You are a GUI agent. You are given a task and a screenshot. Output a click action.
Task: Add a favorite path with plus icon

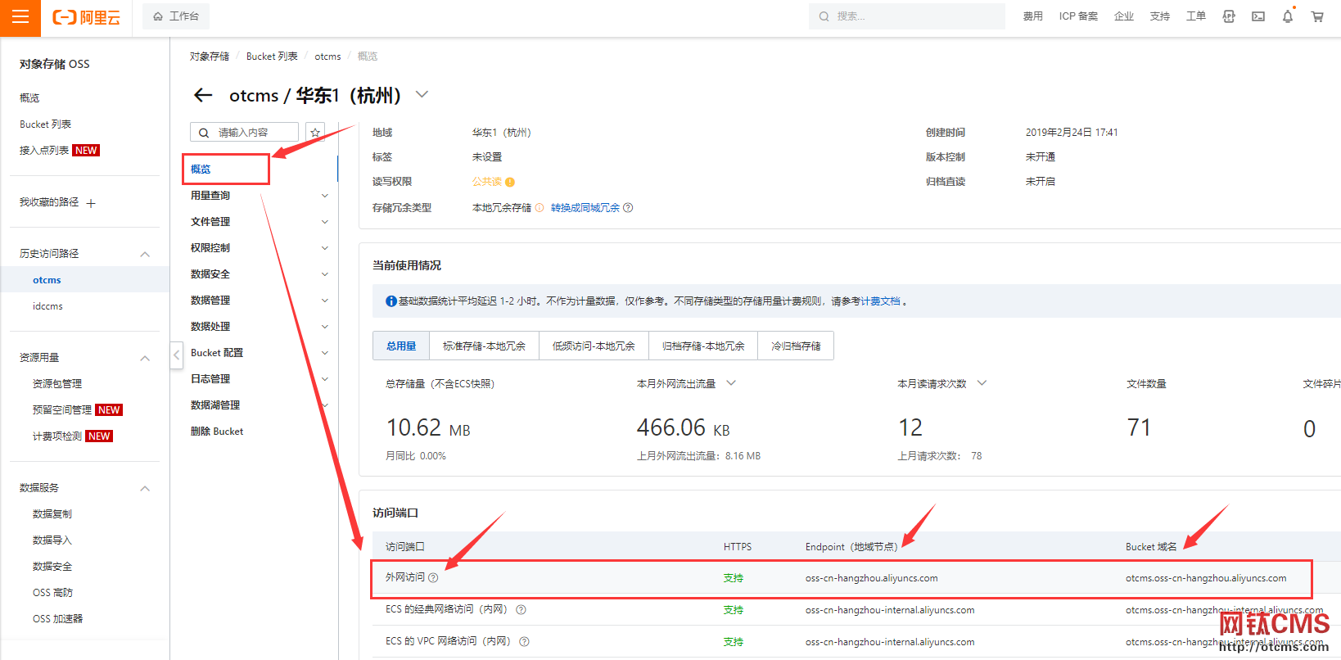coord(91,203)
